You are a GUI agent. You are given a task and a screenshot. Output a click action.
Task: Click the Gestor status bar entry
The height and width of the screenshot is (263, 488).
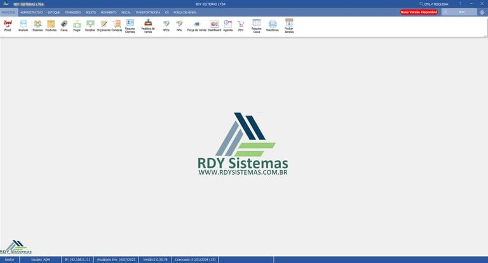pyautogui.click(x=10, y=260)
